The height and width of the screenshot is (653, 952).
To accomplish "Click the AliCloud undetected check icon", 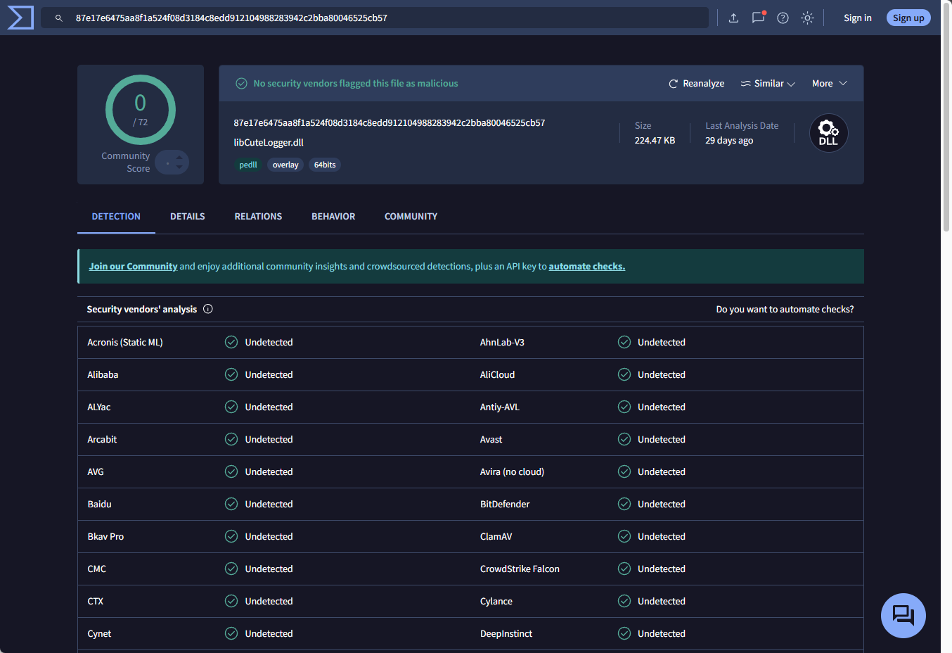I will 624,374.
